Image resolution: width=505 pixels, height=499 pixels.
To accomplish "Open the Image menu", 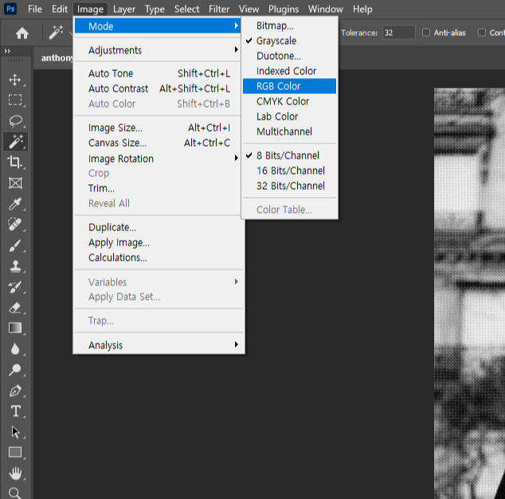I will [x=90, y=9].
